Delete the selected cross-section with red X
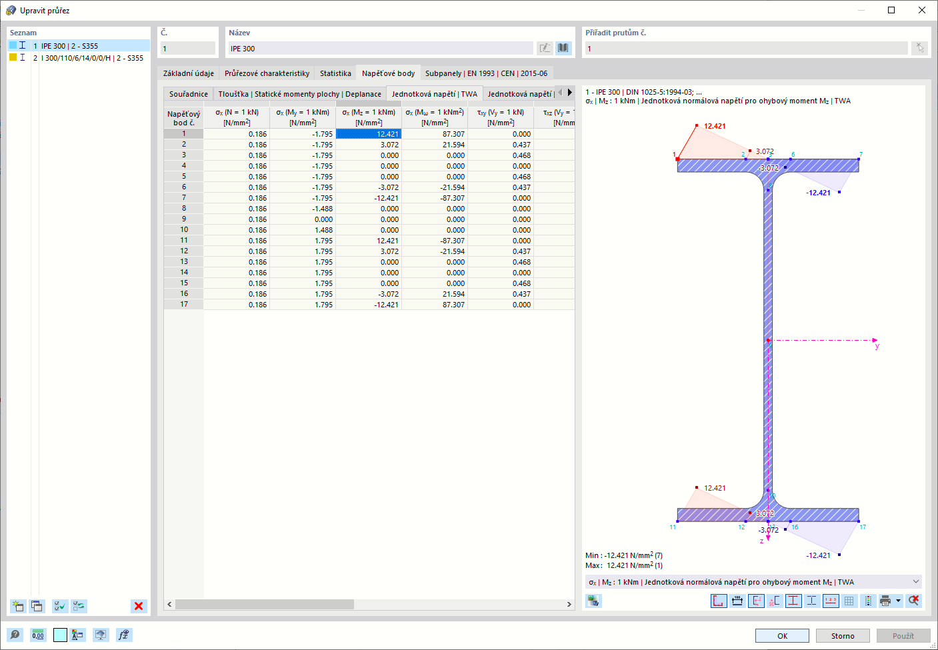 tap(139, 606)
